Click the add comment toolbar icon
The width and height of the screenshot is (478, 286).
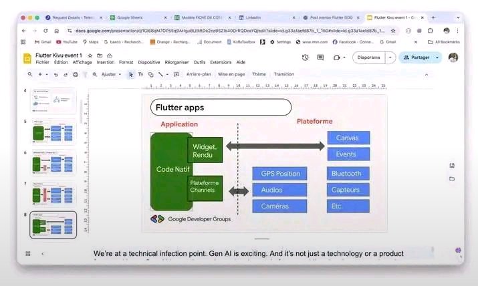point(176,74)
